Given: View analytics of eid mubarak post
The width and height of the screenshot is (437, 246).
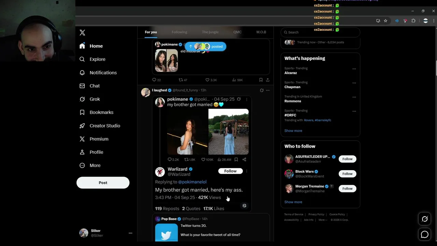Looking at the screenshot, I should click(x=237, y=80).
